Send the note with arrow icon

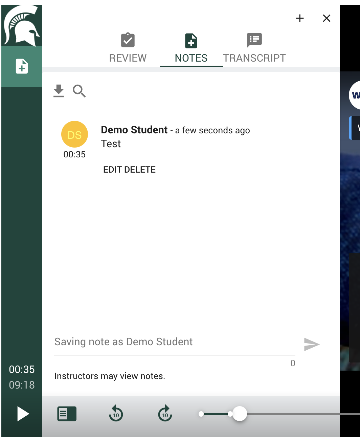(x=312, y=345)
